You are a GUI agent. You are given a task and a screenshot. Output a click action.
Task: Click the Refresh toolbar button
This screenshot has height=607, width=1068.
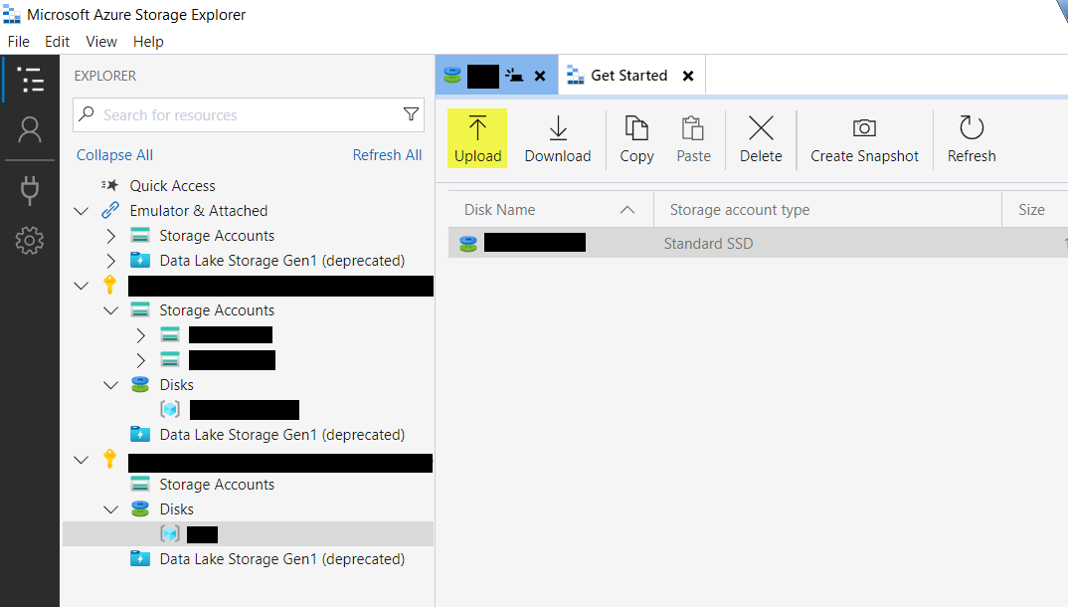coord(972,139)
